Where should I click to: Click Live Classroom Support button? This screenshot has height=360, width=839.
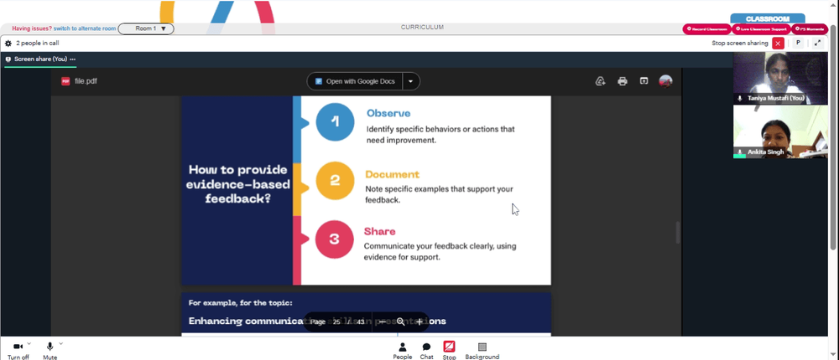pyautogui.click(x=761, y=28)
